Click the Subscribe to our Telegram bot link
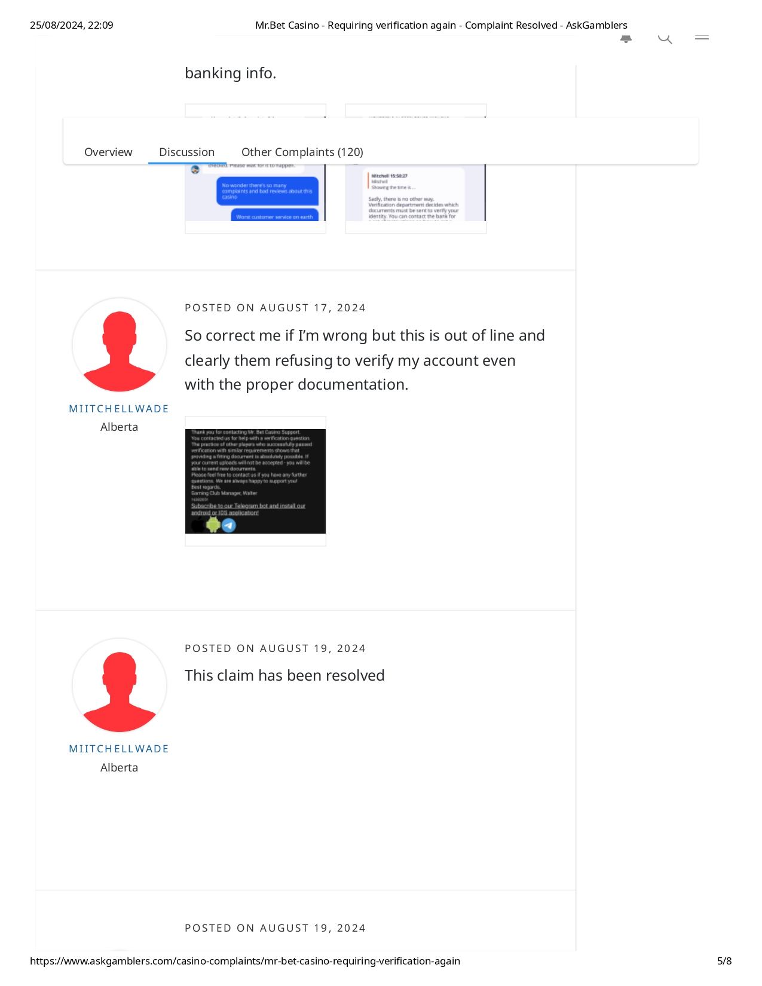The image size is (762, 986). point(248,509)
